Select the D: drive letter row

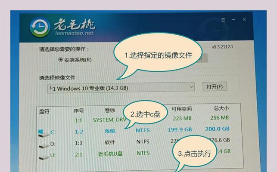click(x=140, y=142)
